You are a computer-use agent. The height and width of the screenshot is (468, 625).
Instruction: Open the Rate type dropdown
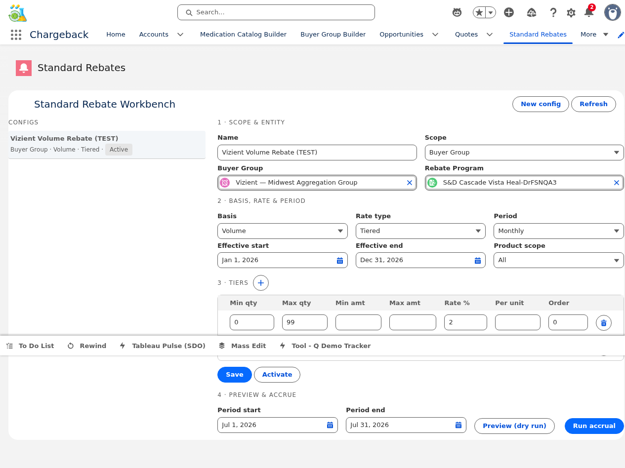(x=420, y=231)
